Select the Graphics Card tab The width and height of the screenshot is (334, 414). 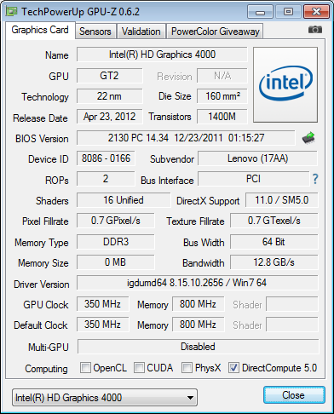[x=40, y=30]
